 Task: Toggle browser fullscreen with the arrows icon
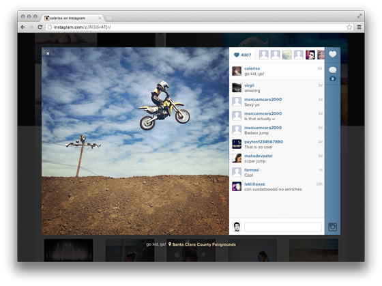pyautogui.click(x=359, y=16)
